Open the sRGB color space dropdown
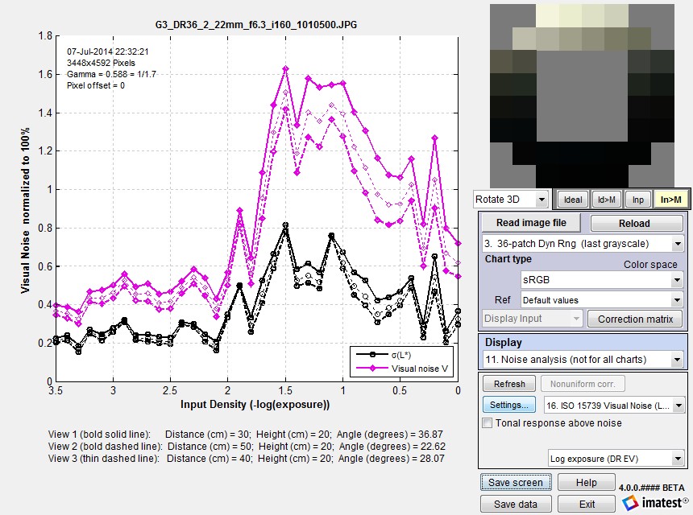This screenshot has width=693, height=515. pos(601,280)
